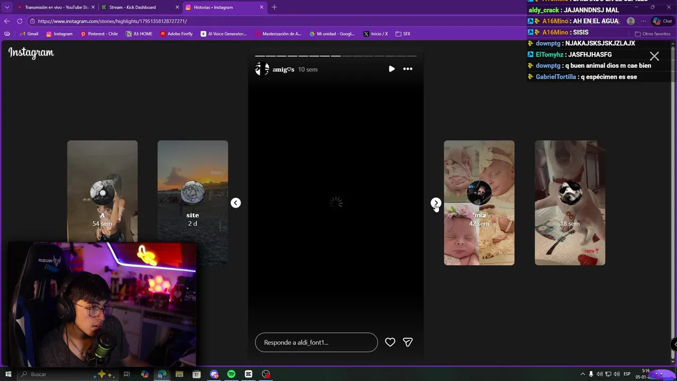This screenshot has height=381, width=677.
Task: Play the paused amig♡s story
Action: tap(391, 69)
